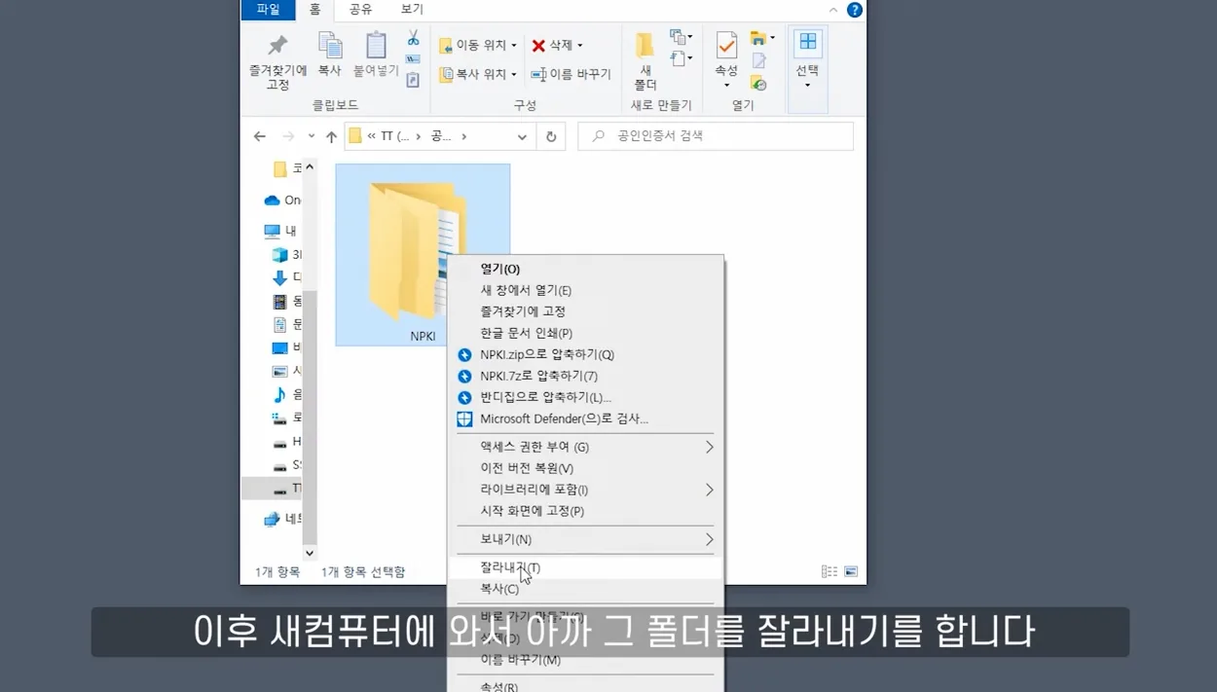The image size is (1217, 692).
Task: Choose 열기(O) from context menu
Action: tap(585, 269)
